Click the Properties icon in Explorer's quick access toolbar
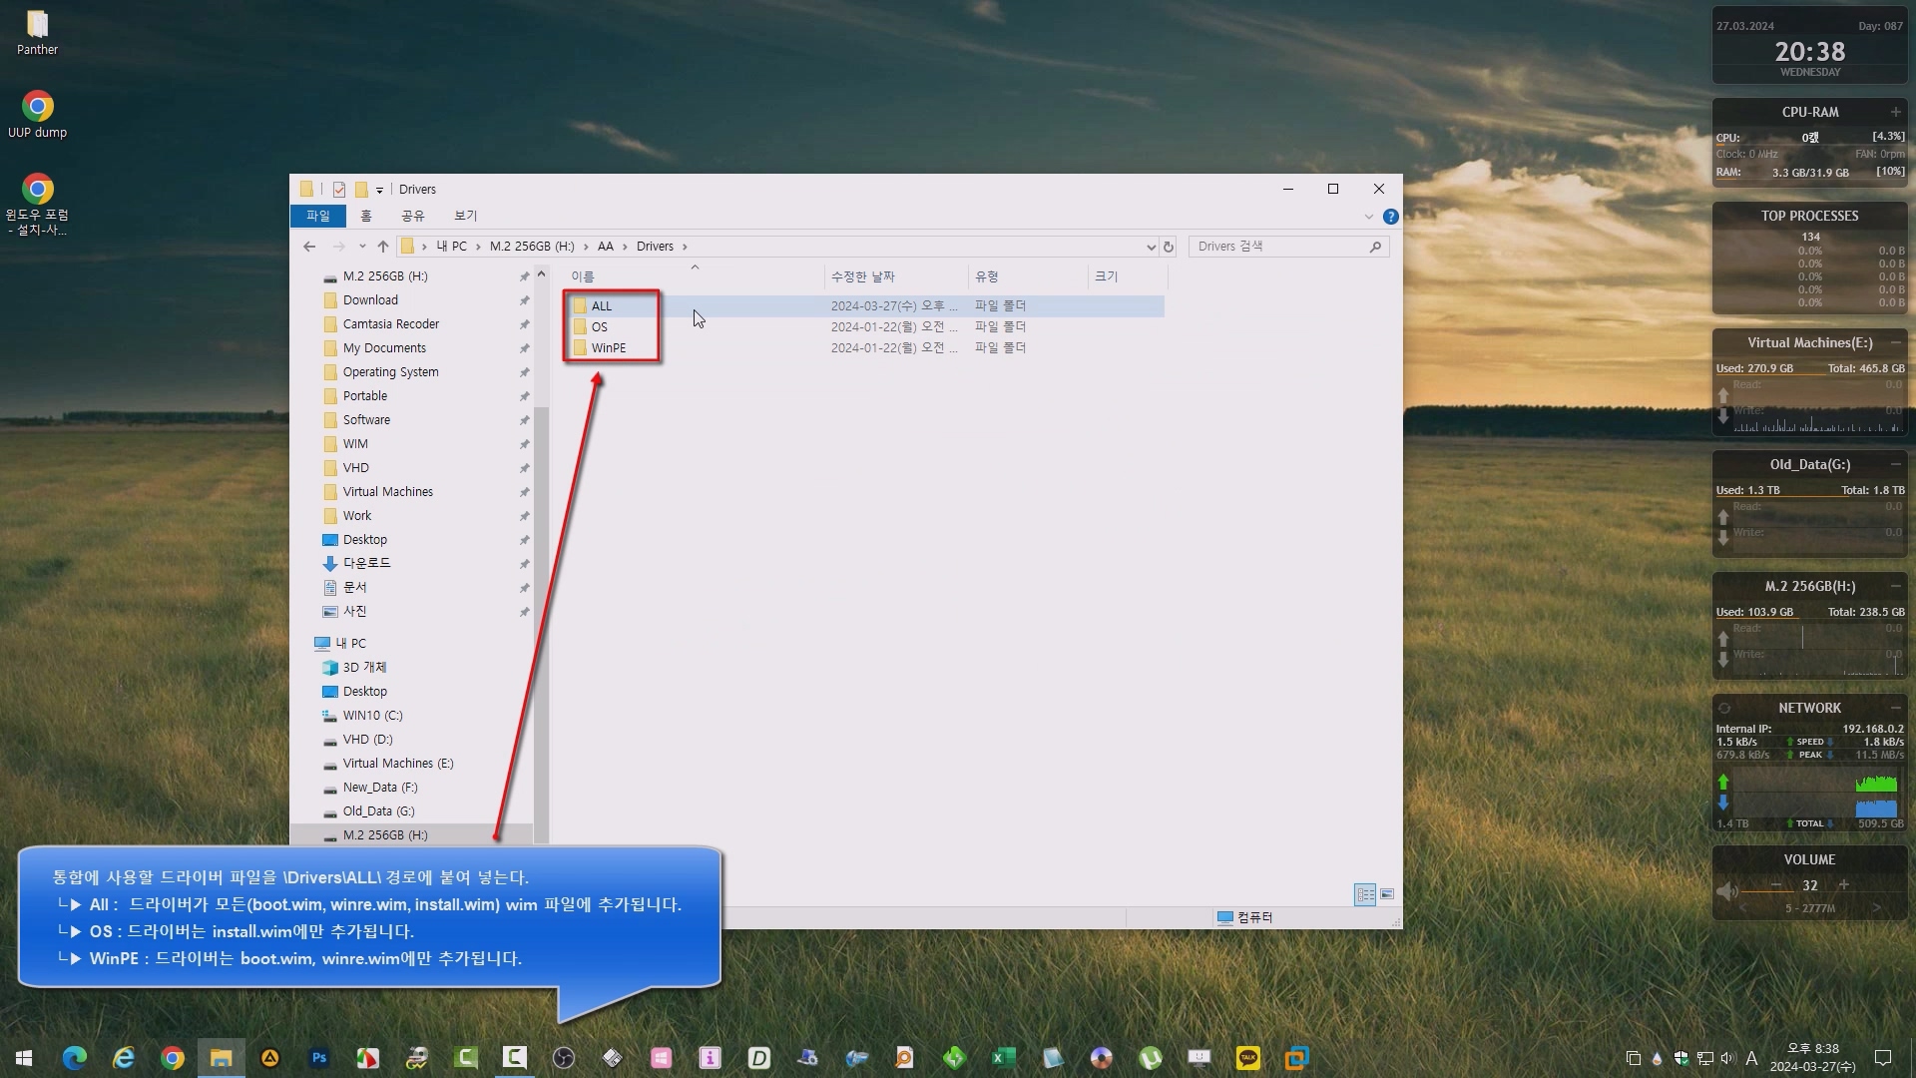1916x1078 pixels. tap(339, 189)
